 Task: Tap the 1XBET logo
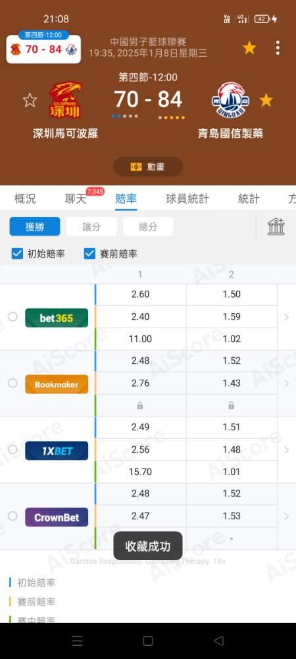(x=57, y=451)
